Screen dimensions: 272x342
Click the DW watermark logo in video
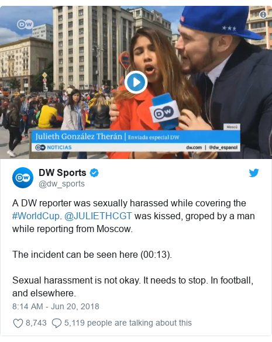click(x=25, y=25)
